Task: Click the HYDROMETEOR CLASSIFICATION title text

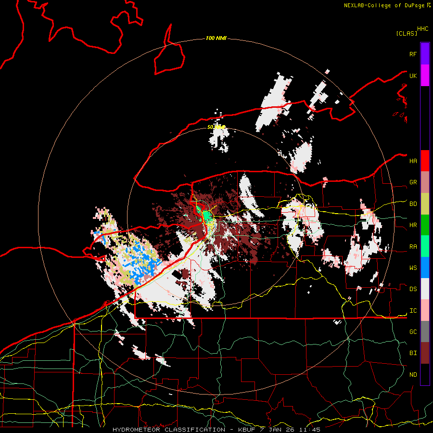Action: pyautogui.click(x=169, y=430)
